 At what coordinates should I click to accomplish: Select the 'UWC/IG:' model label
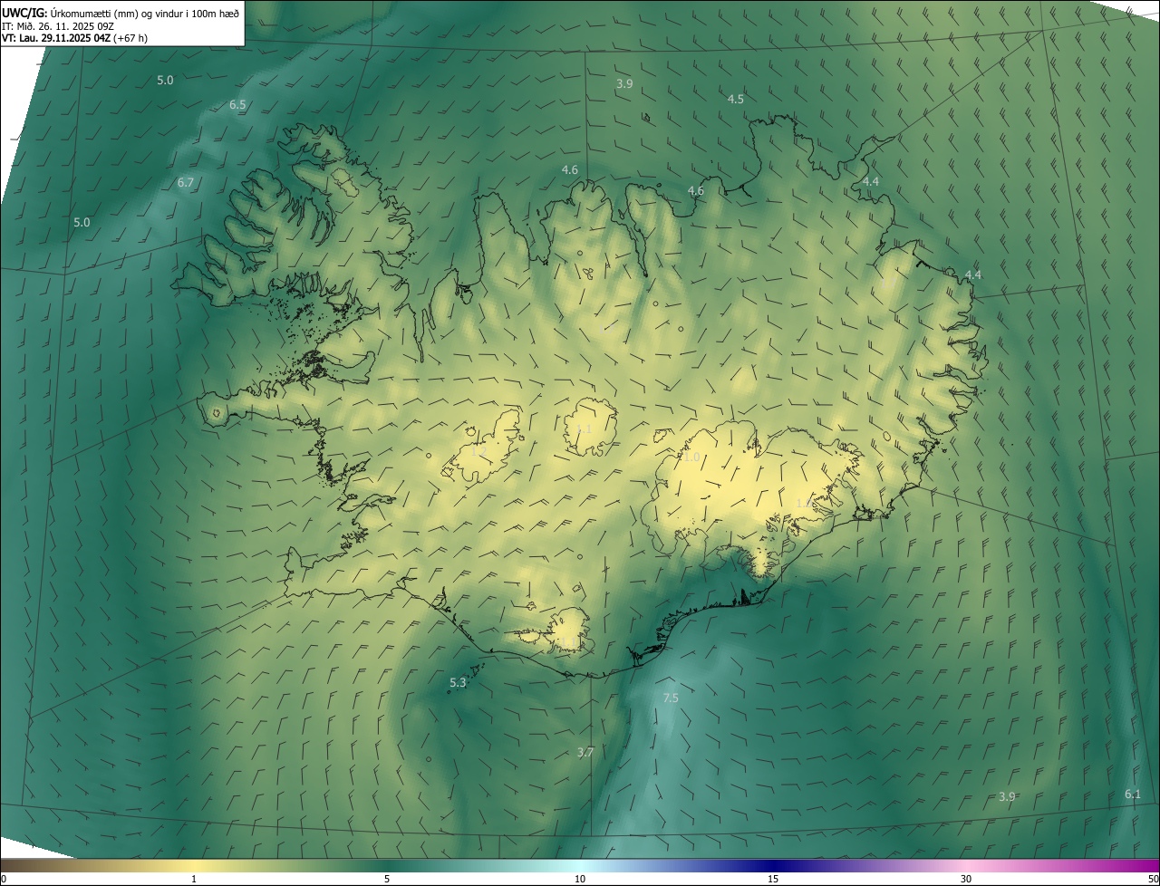click(24, 13)
